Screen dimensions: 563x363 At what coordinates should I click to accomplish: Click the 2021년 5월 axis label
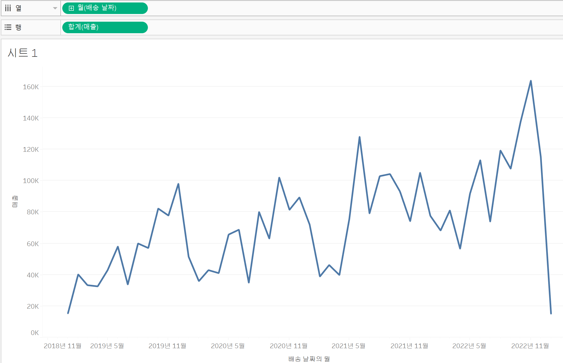pos(348,346)
